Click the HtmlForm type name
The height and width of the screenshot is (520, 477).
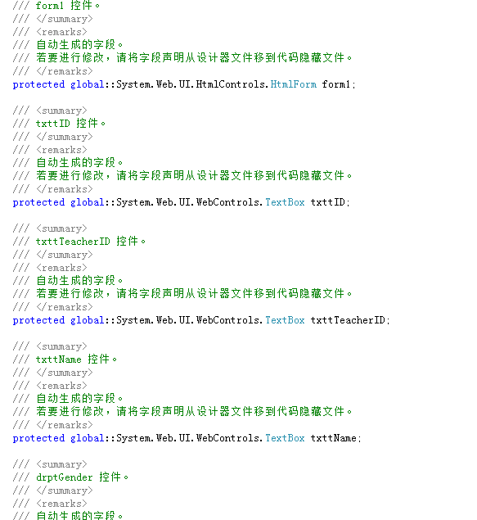click(x=293, y=84)
